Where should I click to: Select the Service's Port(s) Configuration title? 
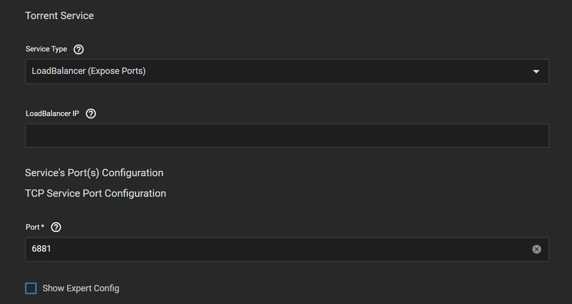tap(95, 173)
